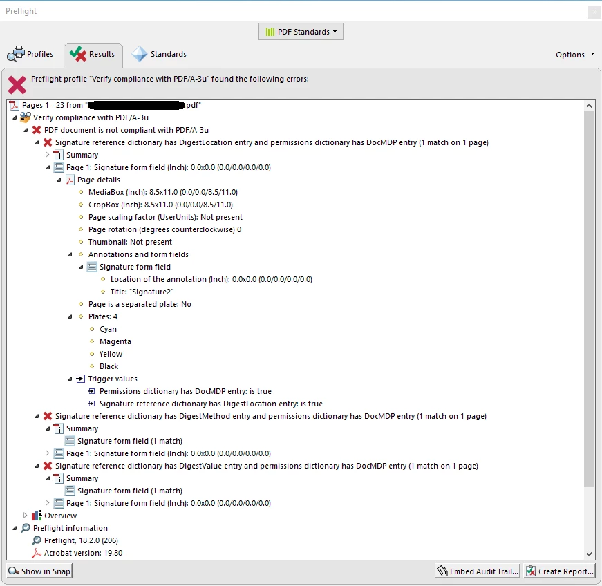
Task: Click red X icon of DigestValue error
Action: click(48, 466)
